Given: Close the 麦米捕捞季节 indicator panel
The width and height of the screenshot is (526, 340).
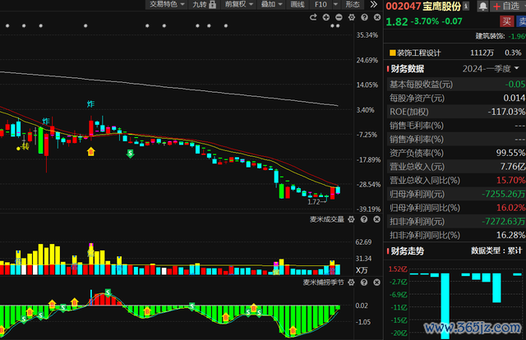Looking at the screenshot, I should (x=376, y=283).
